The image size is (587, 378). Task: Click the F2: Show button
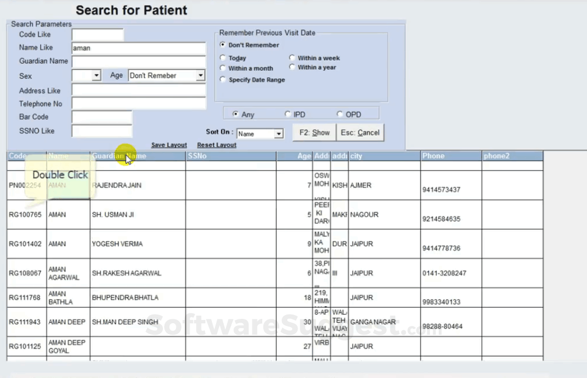tap(314, 132)
